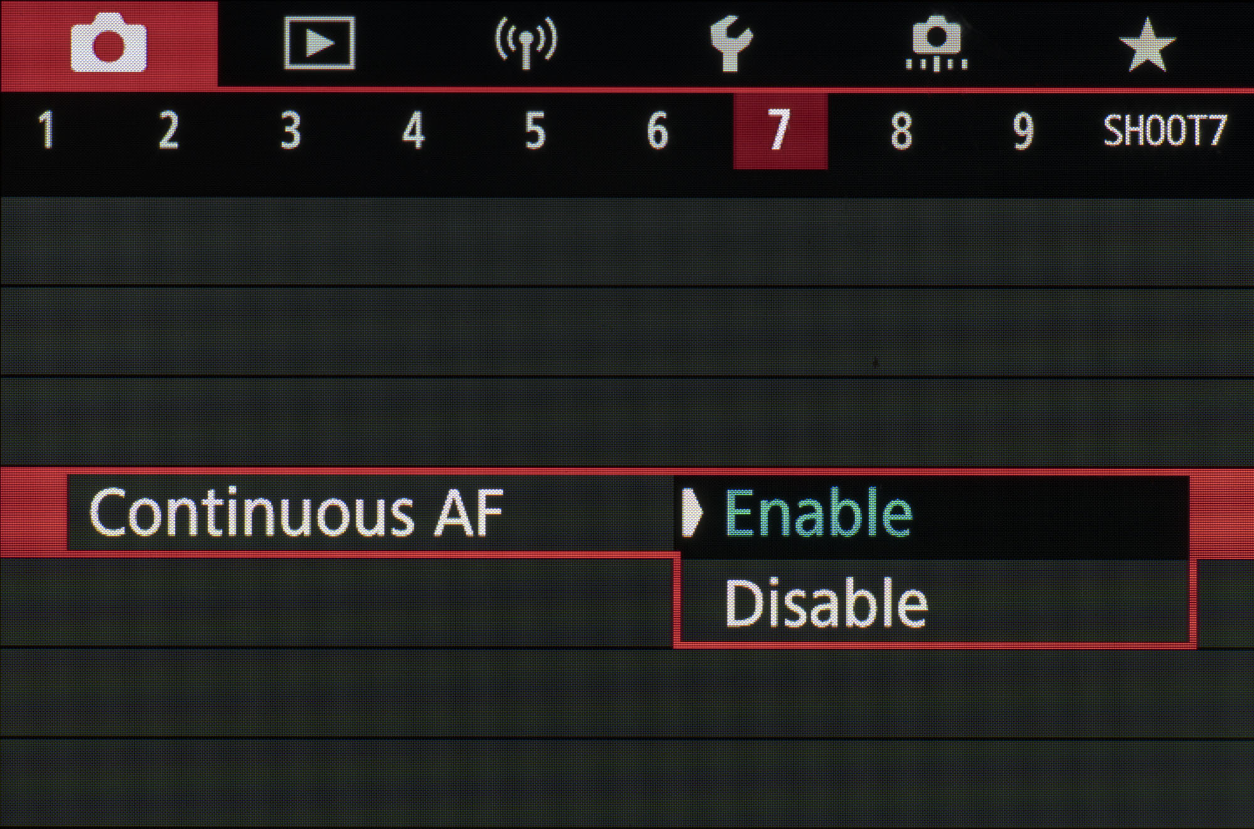This screenshot has width=1254, height=829.
Task: Click the Continuous AF menu item
Action: 295,513
